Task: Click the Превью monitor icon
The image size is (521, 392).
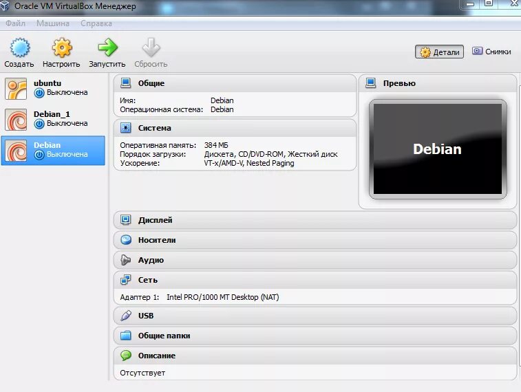Action: (370, 83)
